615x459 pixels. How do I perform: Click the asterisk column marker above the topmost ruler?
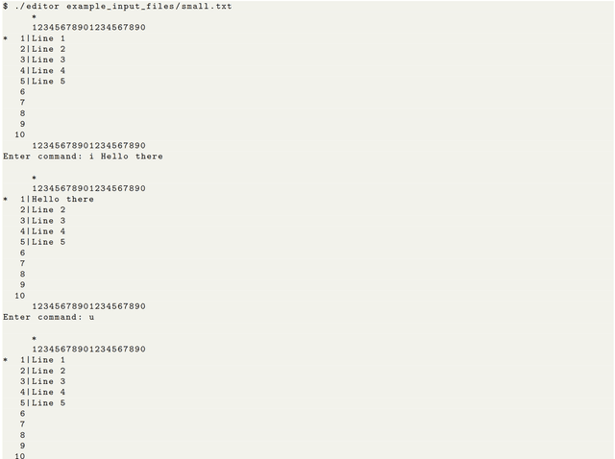point(35,17)
